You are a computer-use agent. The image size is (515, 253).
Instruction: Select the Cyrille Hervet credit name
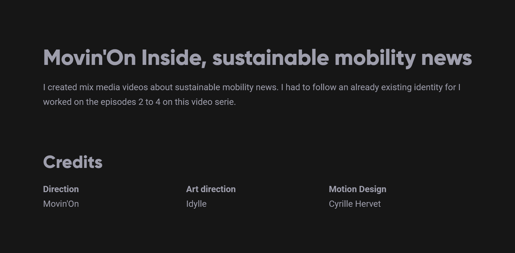click(355, 204)
